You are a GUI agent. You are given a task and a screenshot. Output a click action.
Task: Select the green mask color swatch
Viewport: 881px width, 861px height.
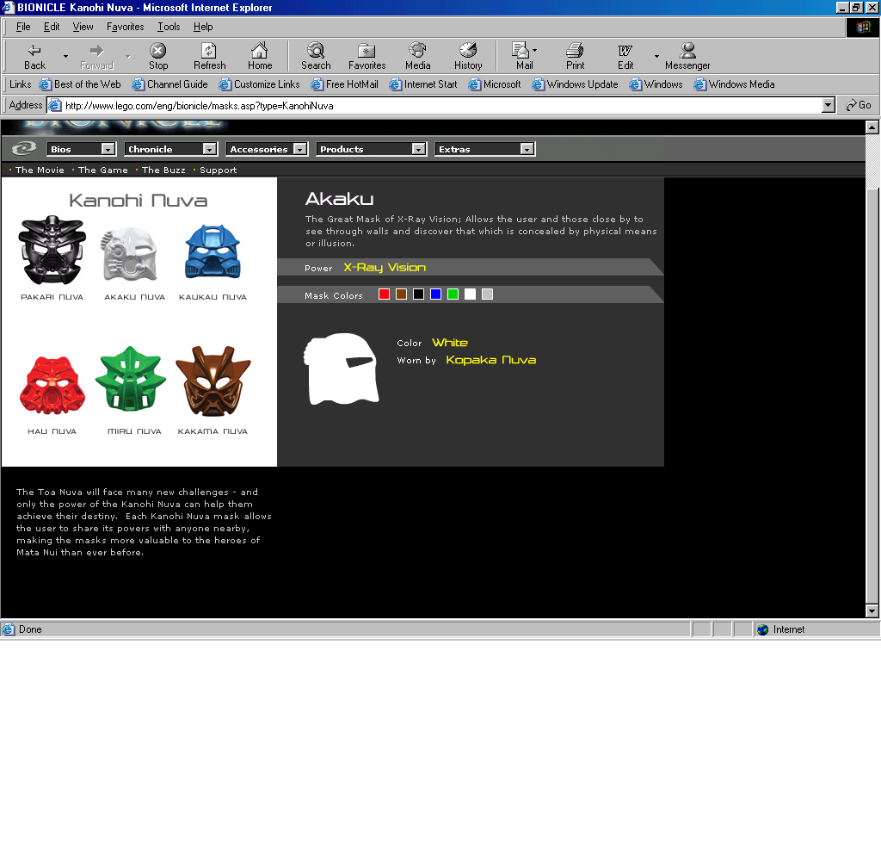click(x=453, y=294)
